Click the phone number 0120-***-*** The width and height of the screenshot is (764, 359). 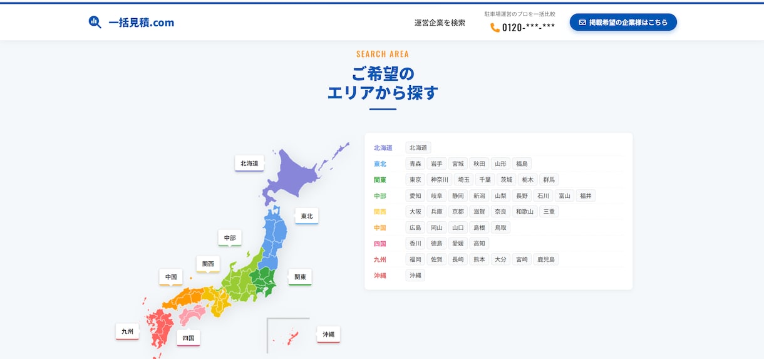point(529,28)
